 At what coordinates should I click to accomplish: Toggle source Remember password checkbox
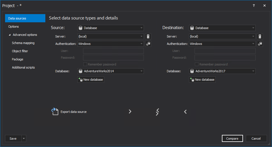[85, 64]
